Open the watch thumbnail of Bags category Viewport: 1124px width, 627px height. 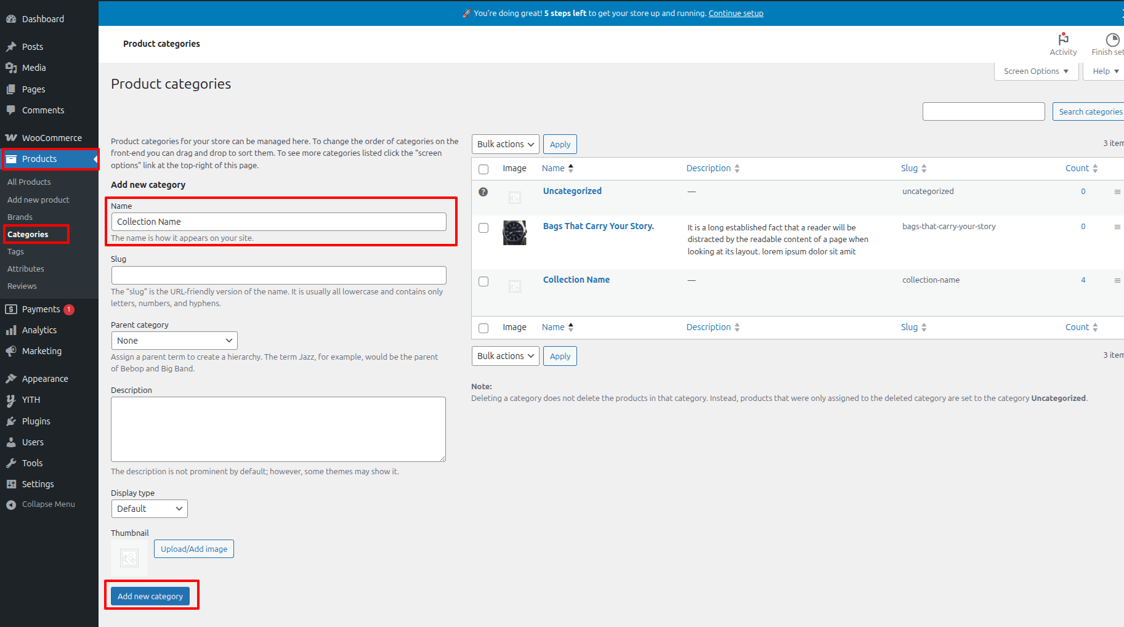pos(514,233)
